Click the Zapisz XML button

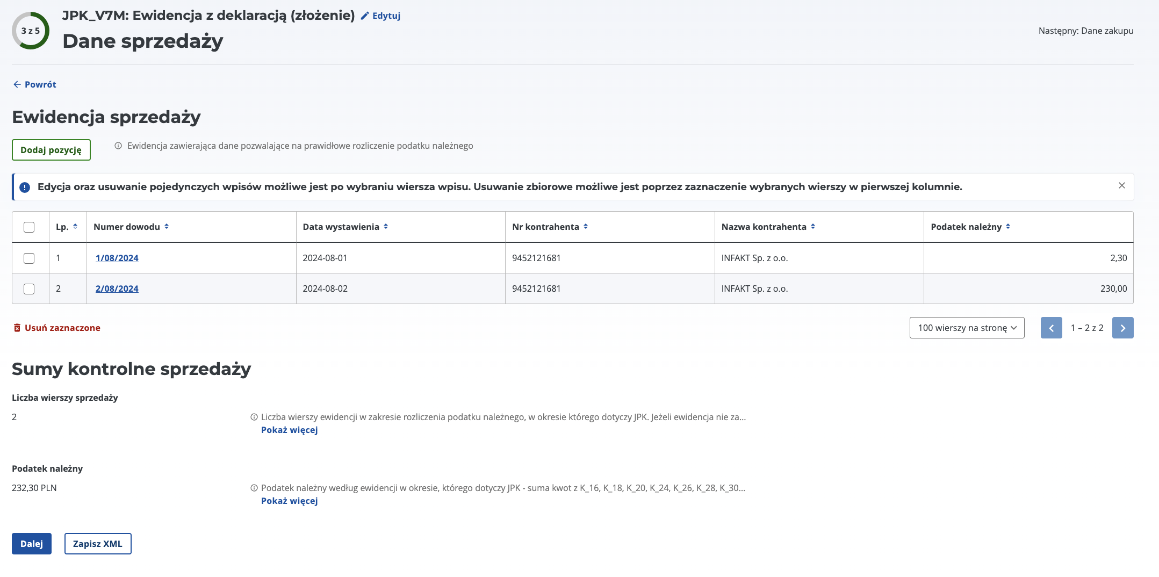pos(98,544)
